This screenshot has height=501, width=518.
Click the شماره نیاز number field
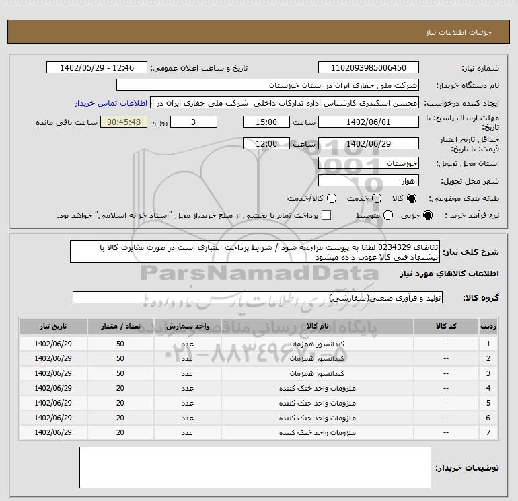tap(368, 68)
